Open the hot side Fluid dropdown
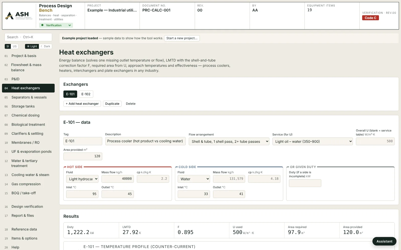401x250 pixels. pyautogui.click(x=82, y=179)
